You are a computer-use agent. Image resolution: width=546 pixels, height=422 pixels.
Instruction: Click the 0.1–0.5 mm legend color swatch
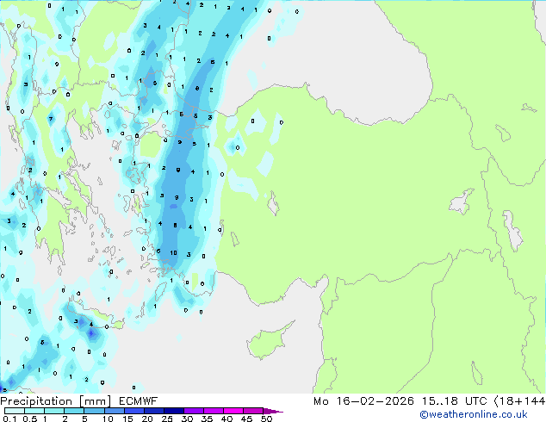15,411
